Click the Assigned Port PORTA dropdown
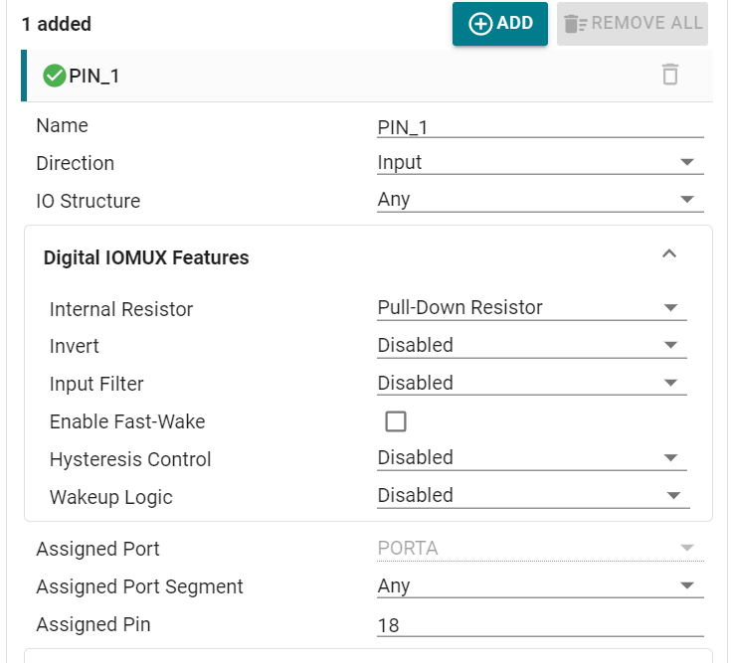The image size is (732, 663). [540, 549]
